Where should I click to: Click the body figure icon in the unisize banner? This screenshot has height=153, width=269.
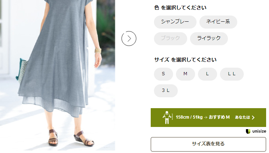coord(167,118)
